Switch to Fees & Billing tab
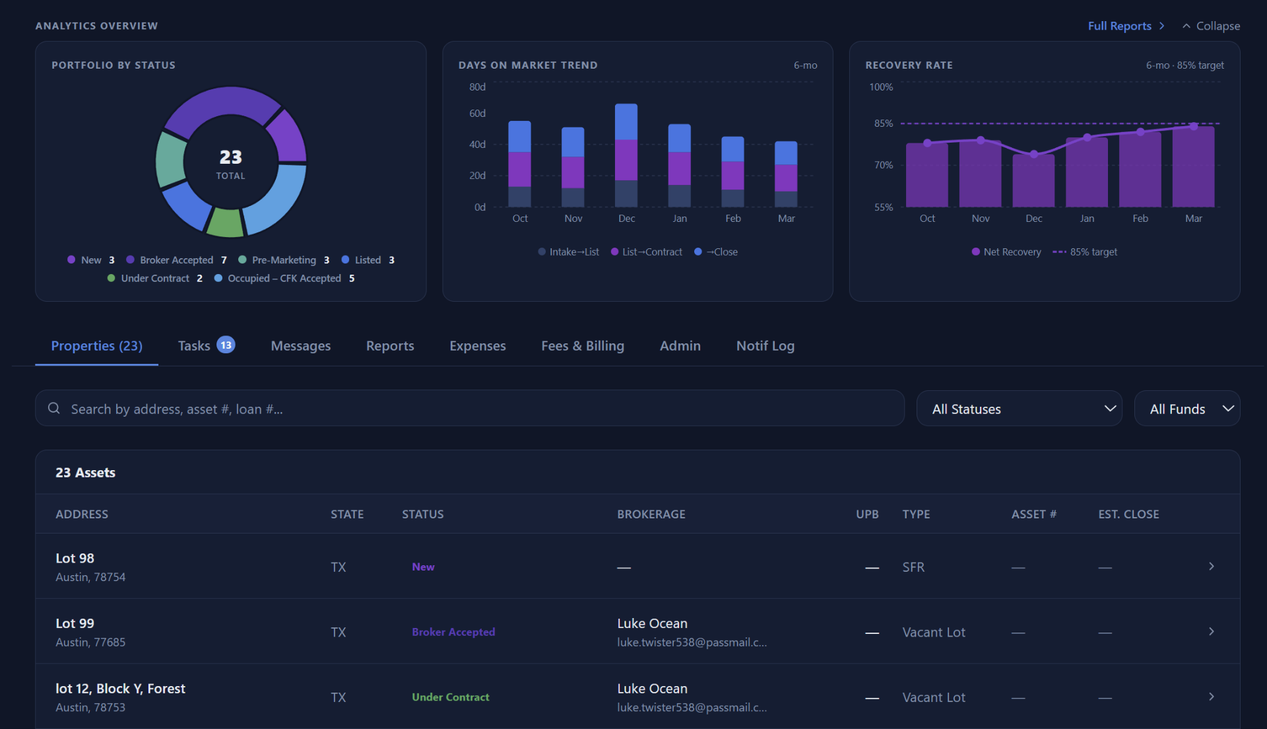Image resolution: width=1267 pixels, height=729 pixels. click(583, 346)
